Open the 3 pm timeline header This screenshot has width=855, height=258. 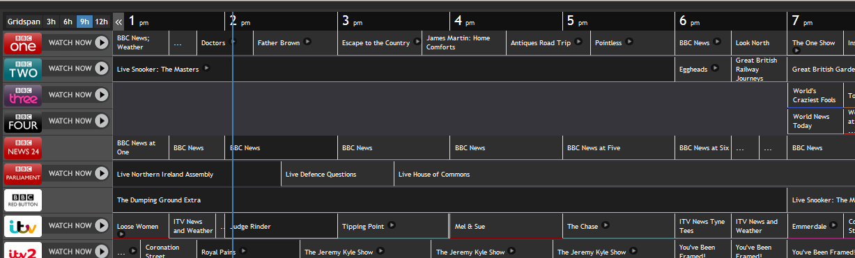(x=394, y=22)
